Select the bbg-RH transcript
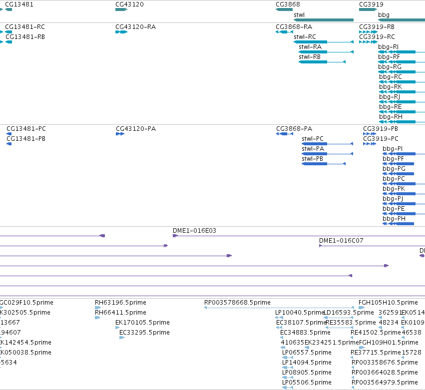 click(391, 117)
